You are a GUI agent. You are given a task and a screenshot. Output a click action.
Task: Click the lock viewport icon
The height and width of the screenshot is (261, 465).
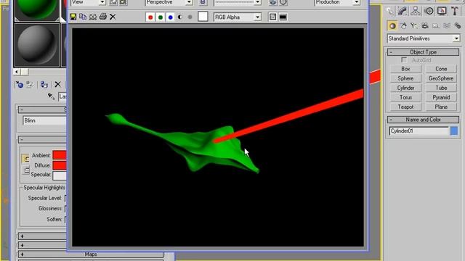(203, 2)
